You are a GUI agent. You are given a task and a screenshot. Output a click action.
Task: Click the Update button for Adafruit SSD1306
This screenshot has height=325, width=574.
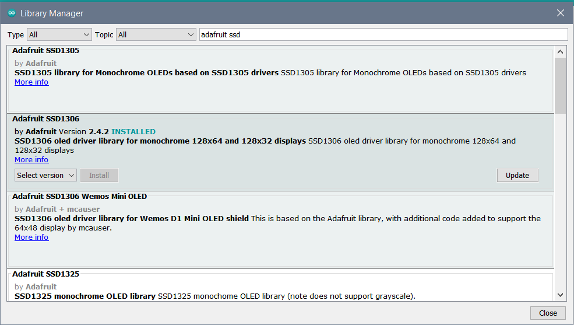[517, 175]
